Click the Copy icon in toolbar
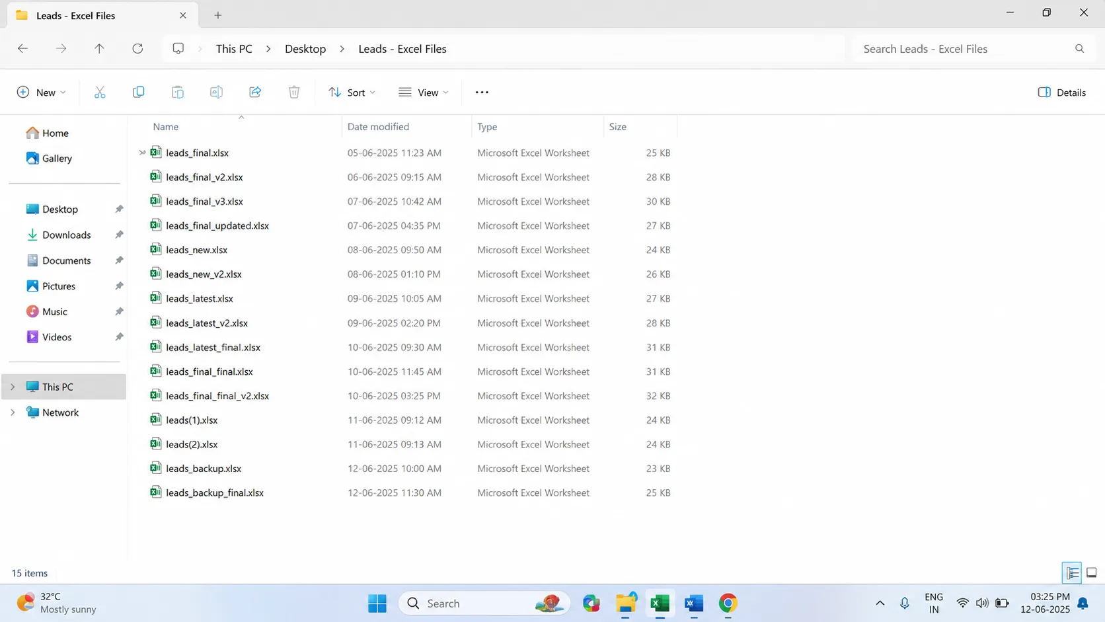1105x622 pixels. tap(138, 93)
